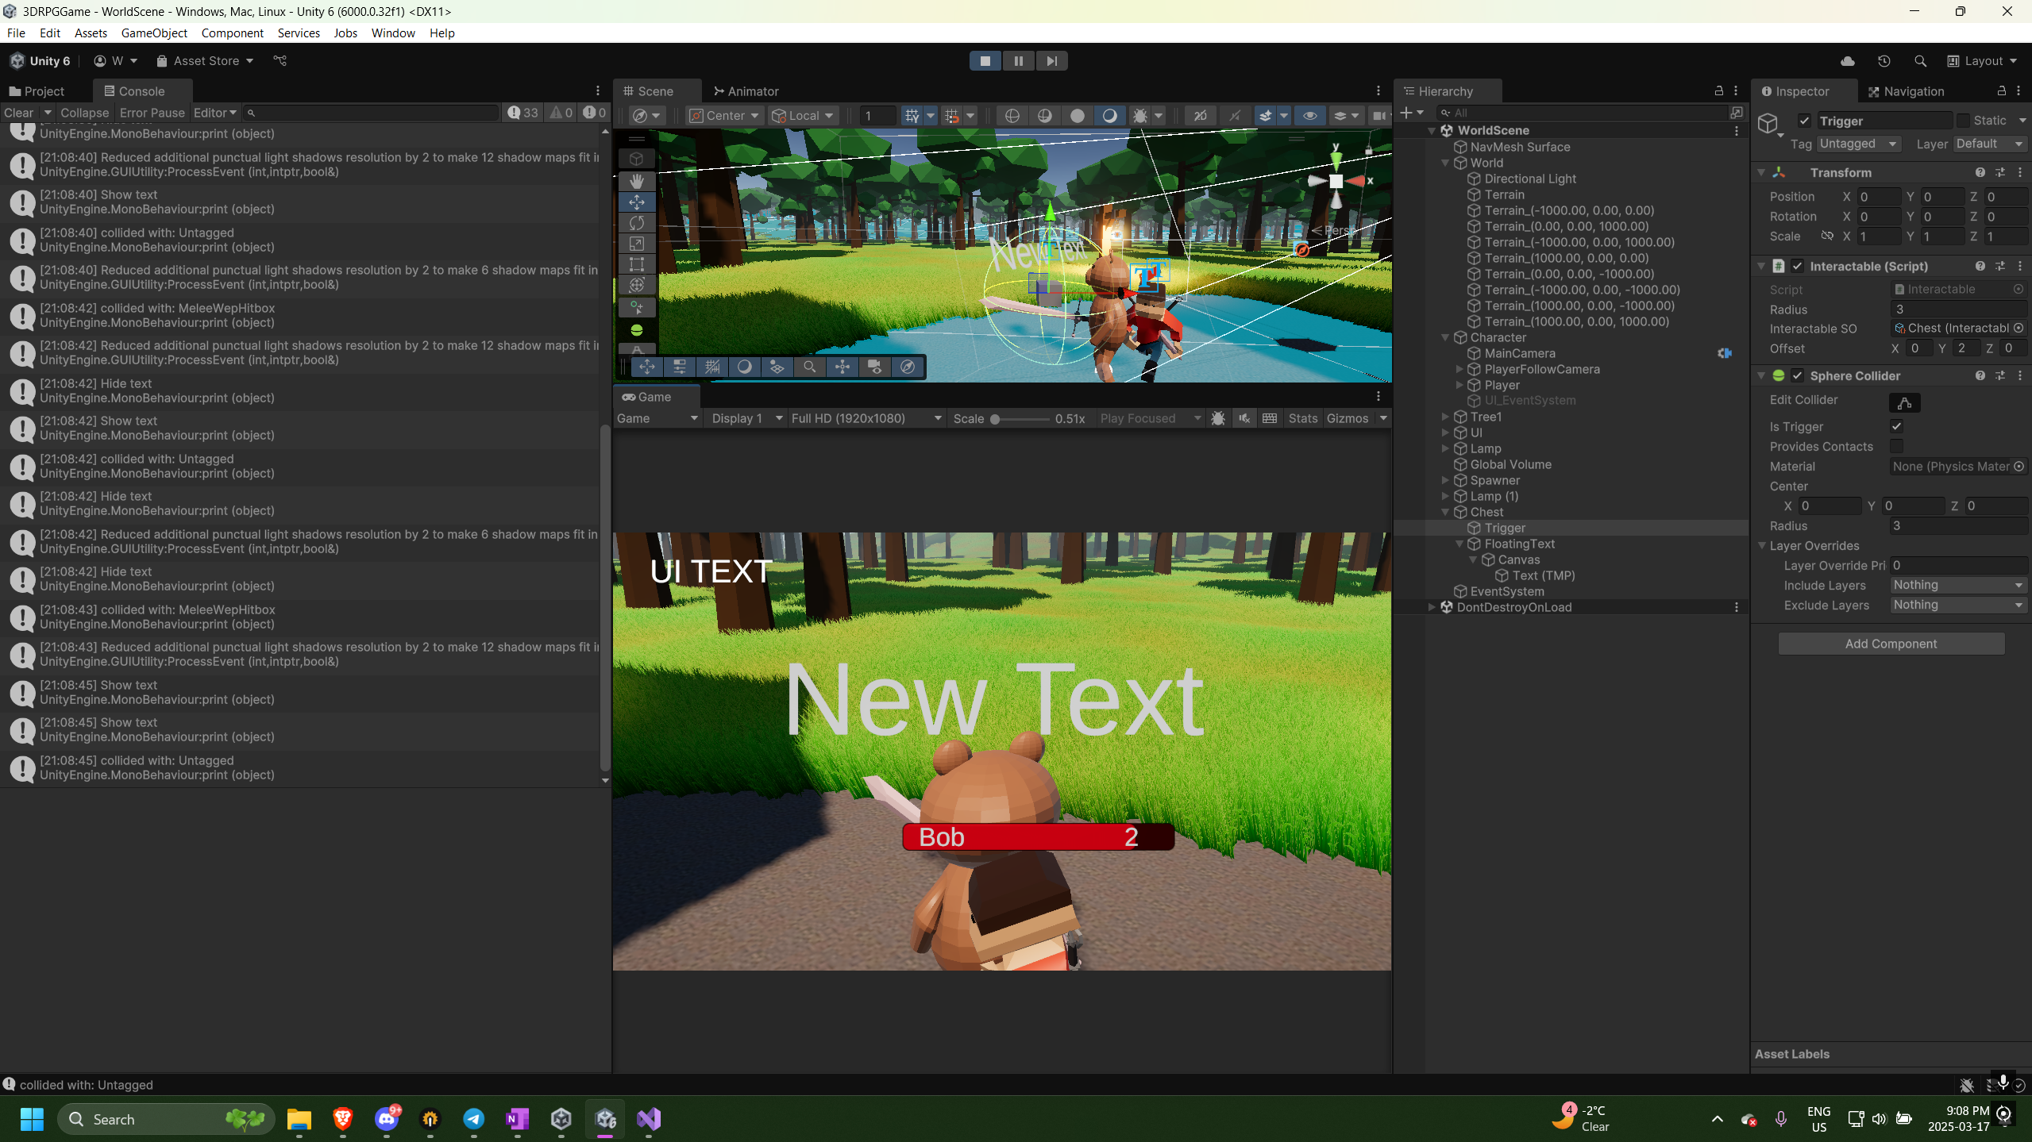Pause play mode with the pause icon
Viewport: 2032px width, 1142px height.
coord(1018,60)
